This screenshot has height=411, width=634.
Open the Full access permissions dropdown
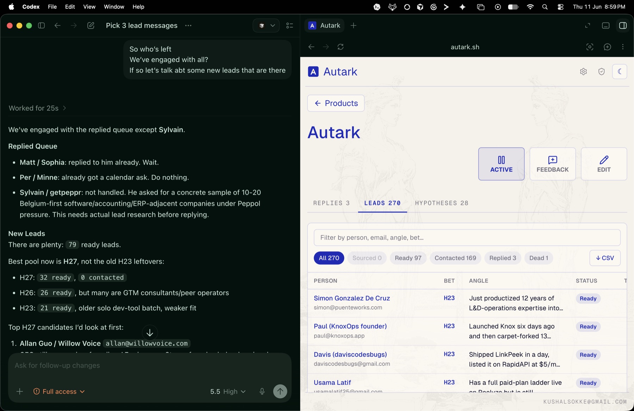coord(59,392)
